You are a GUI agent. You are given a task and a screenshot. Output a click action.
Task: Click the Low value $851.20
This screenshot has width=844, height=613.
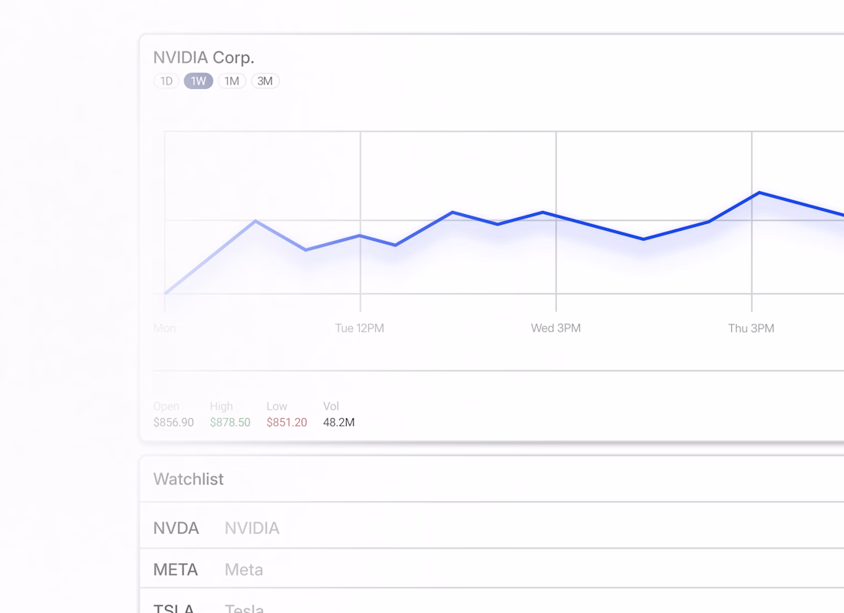286,423
